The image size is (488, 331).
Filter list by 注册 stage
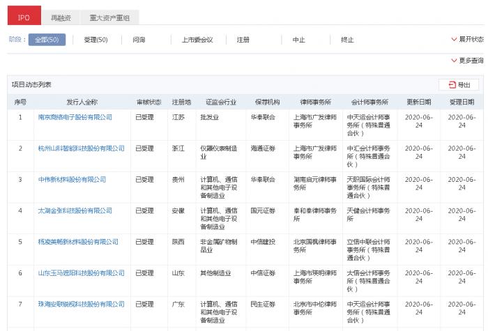243,40
